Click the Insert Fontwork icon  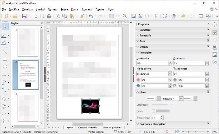(x=156, y=16)
